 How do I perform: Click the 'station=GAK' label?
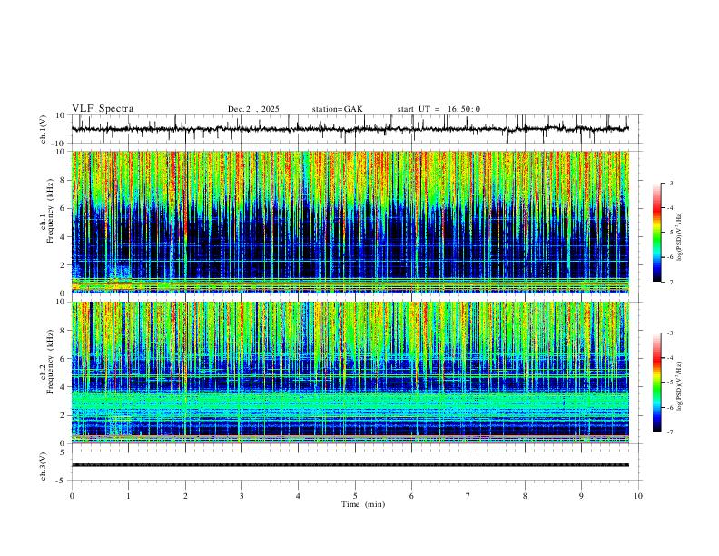click(337, 109)
